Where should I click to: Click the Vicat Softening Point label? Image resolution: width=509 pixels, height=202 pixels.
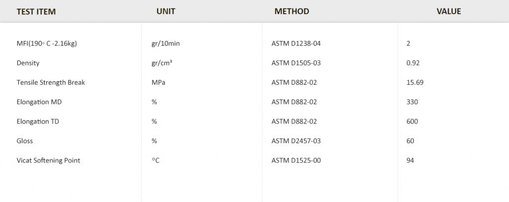(48, 160)
